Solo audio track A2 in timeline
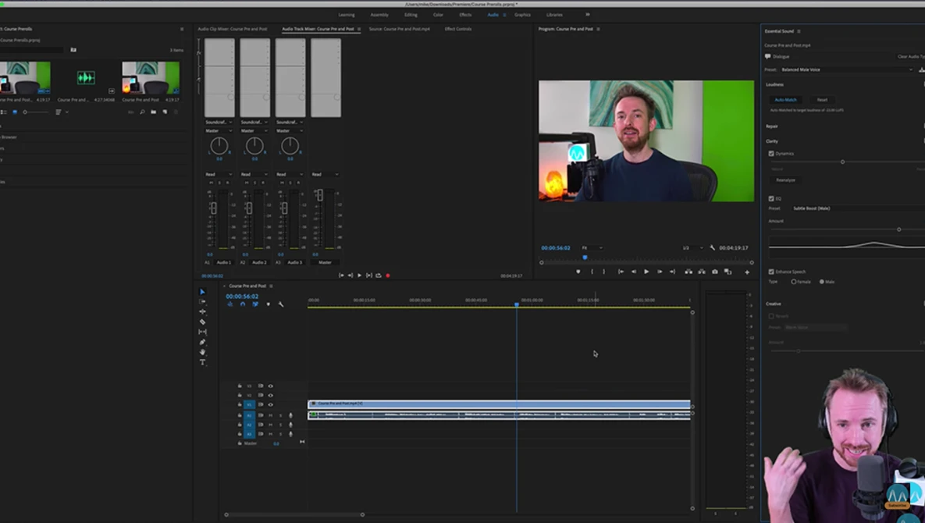Screen dimensions: 925x523 [280, 425]
